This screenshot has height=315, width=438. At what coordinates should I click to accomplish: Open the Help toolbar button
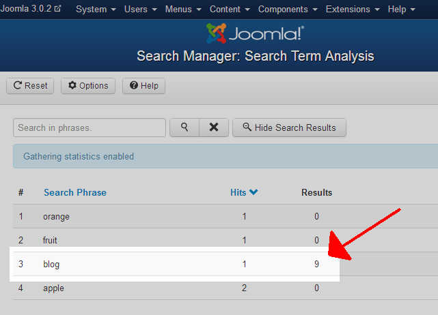(143, 86)
